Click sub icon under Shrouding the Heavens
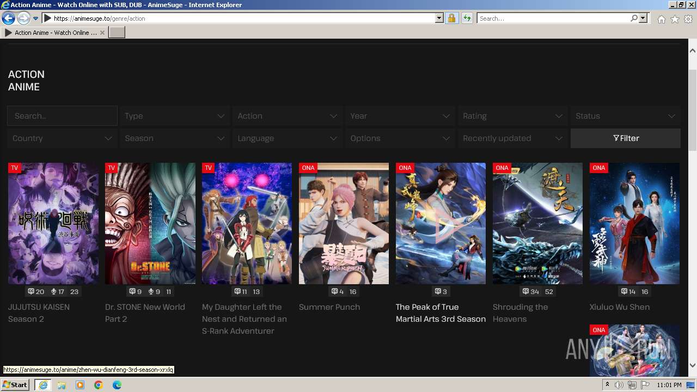Screen dimensions: 697x392 pyautogui.click(x=525, y=291)
